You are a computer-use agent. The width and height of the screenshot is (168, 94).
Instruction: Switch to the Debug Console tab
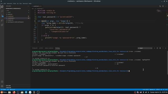click(49, 48)
